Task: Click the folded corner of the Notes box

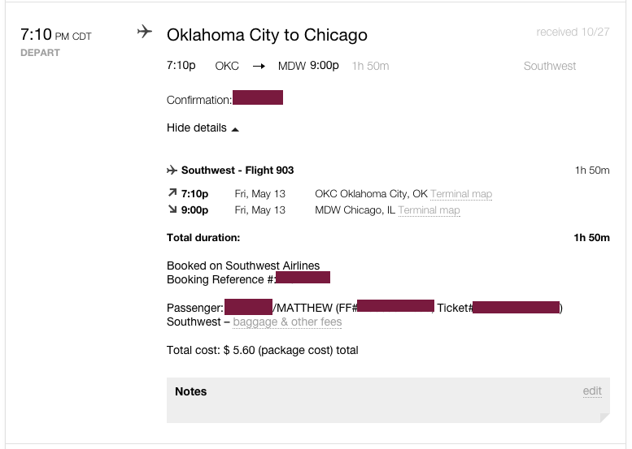Action: (604, 417)
